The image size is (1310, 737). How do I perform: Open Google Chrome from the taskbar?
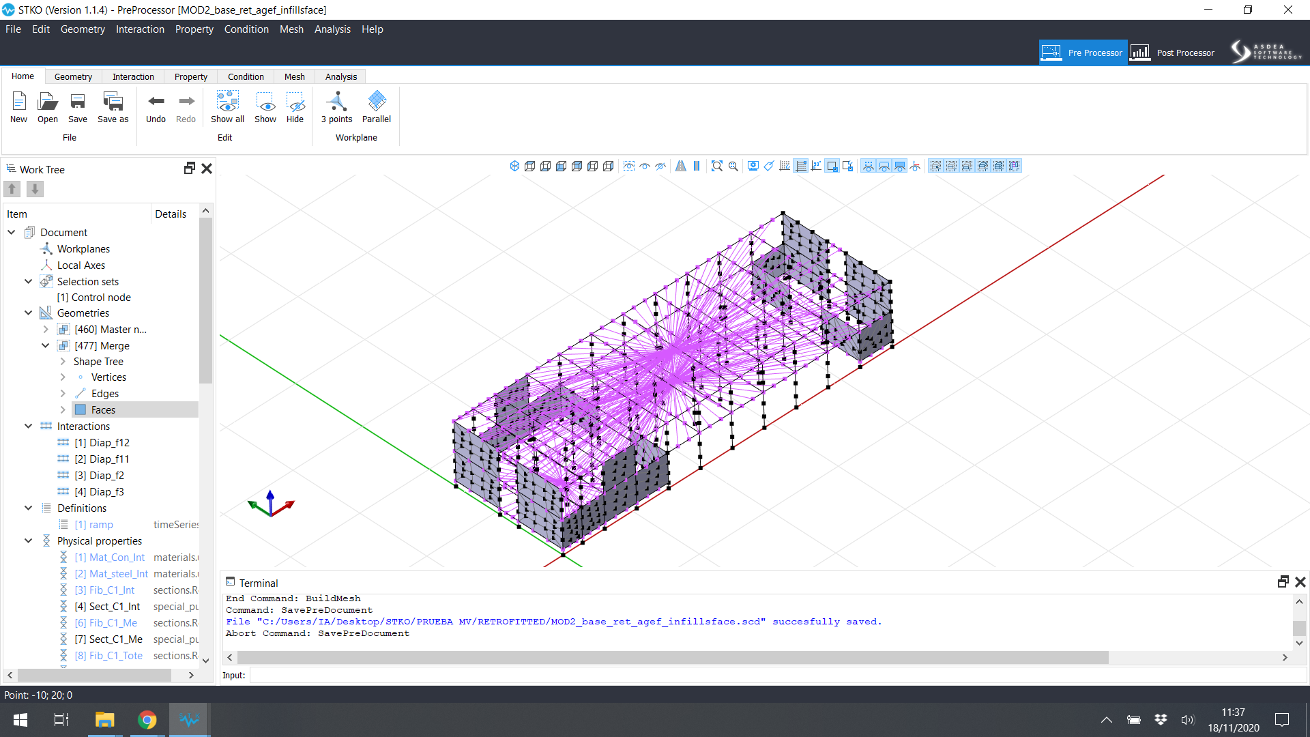147,720
